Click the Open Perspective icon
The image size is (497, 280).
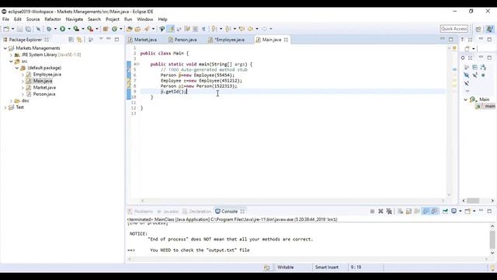pos(478,29)
